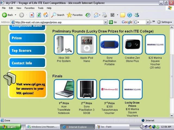This screenshot has height=130, width=174.
Task: Open the View menu
Action: click(19, 8)
